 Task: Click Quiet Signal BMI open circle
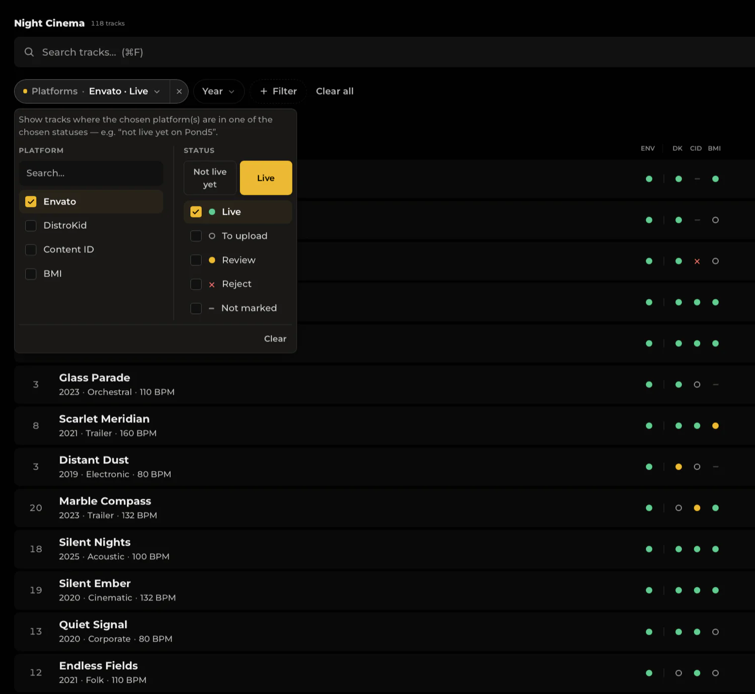[715, 632]
